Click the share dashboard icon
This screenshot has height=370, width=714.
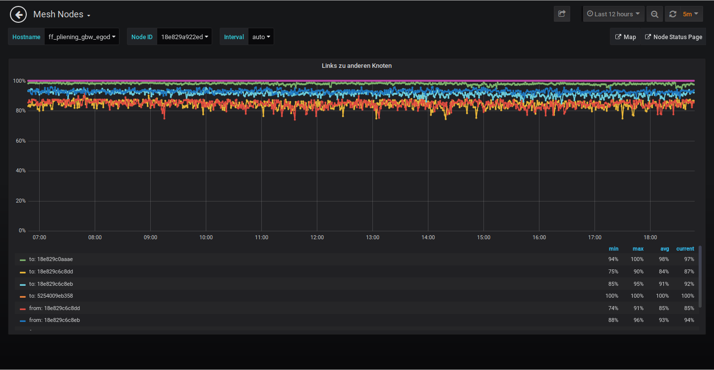point(562,14)
